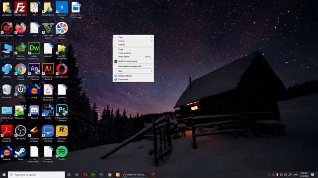Select the Google Chrome desktop icon
Image resolution: width=318 pixels, height=178 pixels.
click(x=20, y=72)
